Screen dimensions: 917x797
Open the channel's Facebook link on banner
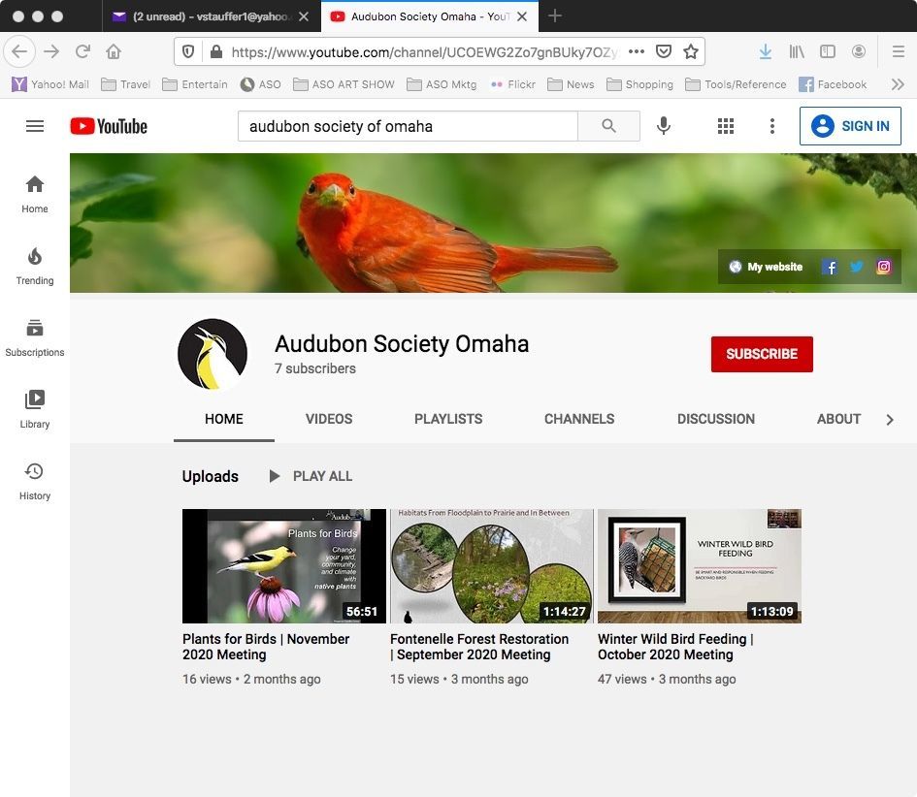point(830,267)
